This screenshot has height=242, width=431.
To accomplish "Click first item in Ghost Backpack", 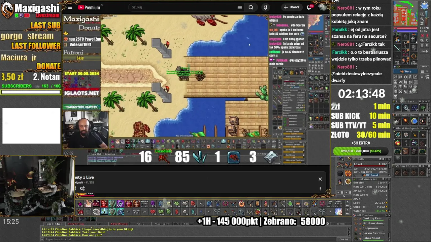I will pos(398,134).
